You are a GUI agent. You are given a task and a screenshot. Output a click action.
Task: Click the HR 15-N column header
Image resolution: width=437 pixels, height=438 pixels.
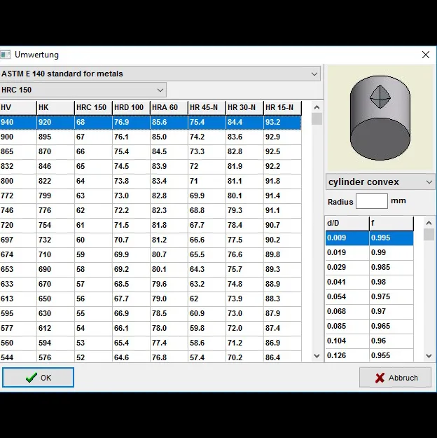click(282, 107)
